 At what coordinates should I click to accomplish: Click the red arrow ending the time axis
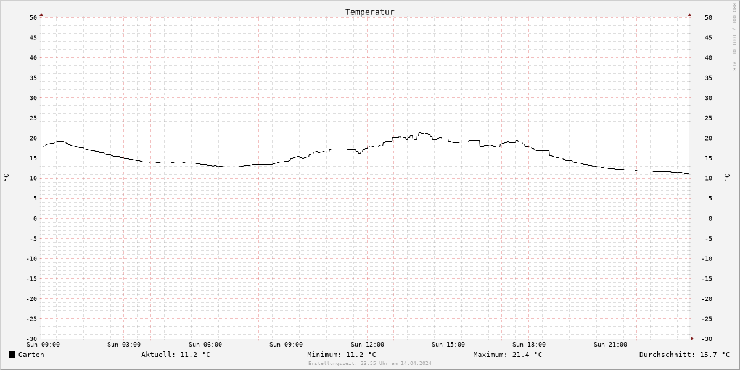click(692, 338)
